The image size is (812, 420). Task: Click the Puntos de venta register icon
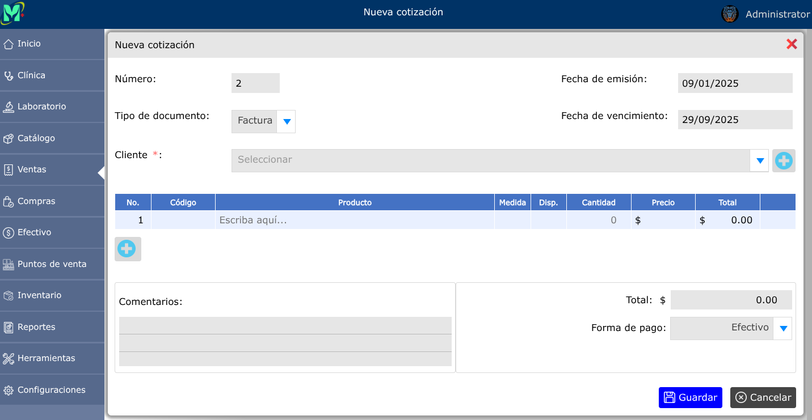tap(9, 264)
